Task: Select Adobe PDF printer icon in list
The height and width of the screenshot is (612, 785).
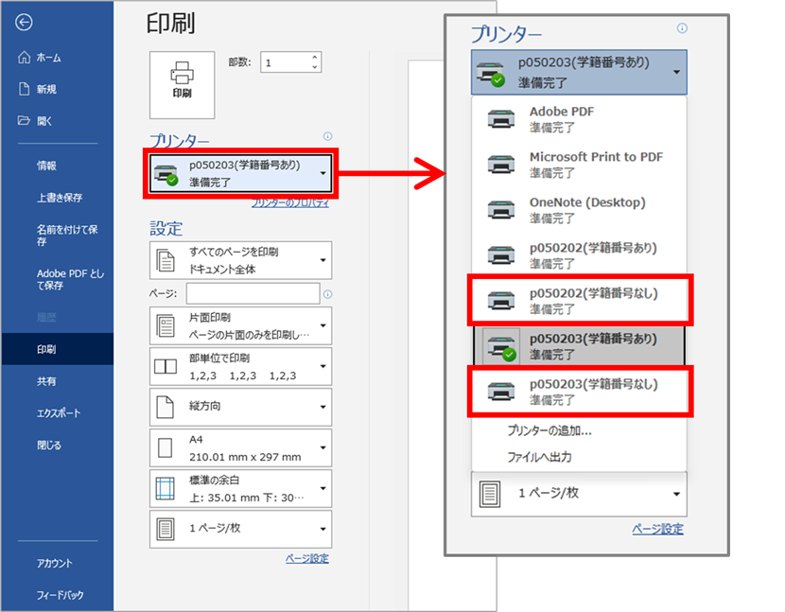Action: tap(501, 118)
